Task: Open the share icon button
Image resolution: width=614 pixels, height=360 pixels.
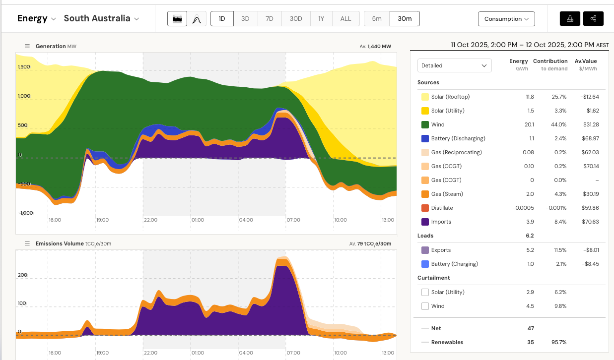Action: click(x=594, y=19)
